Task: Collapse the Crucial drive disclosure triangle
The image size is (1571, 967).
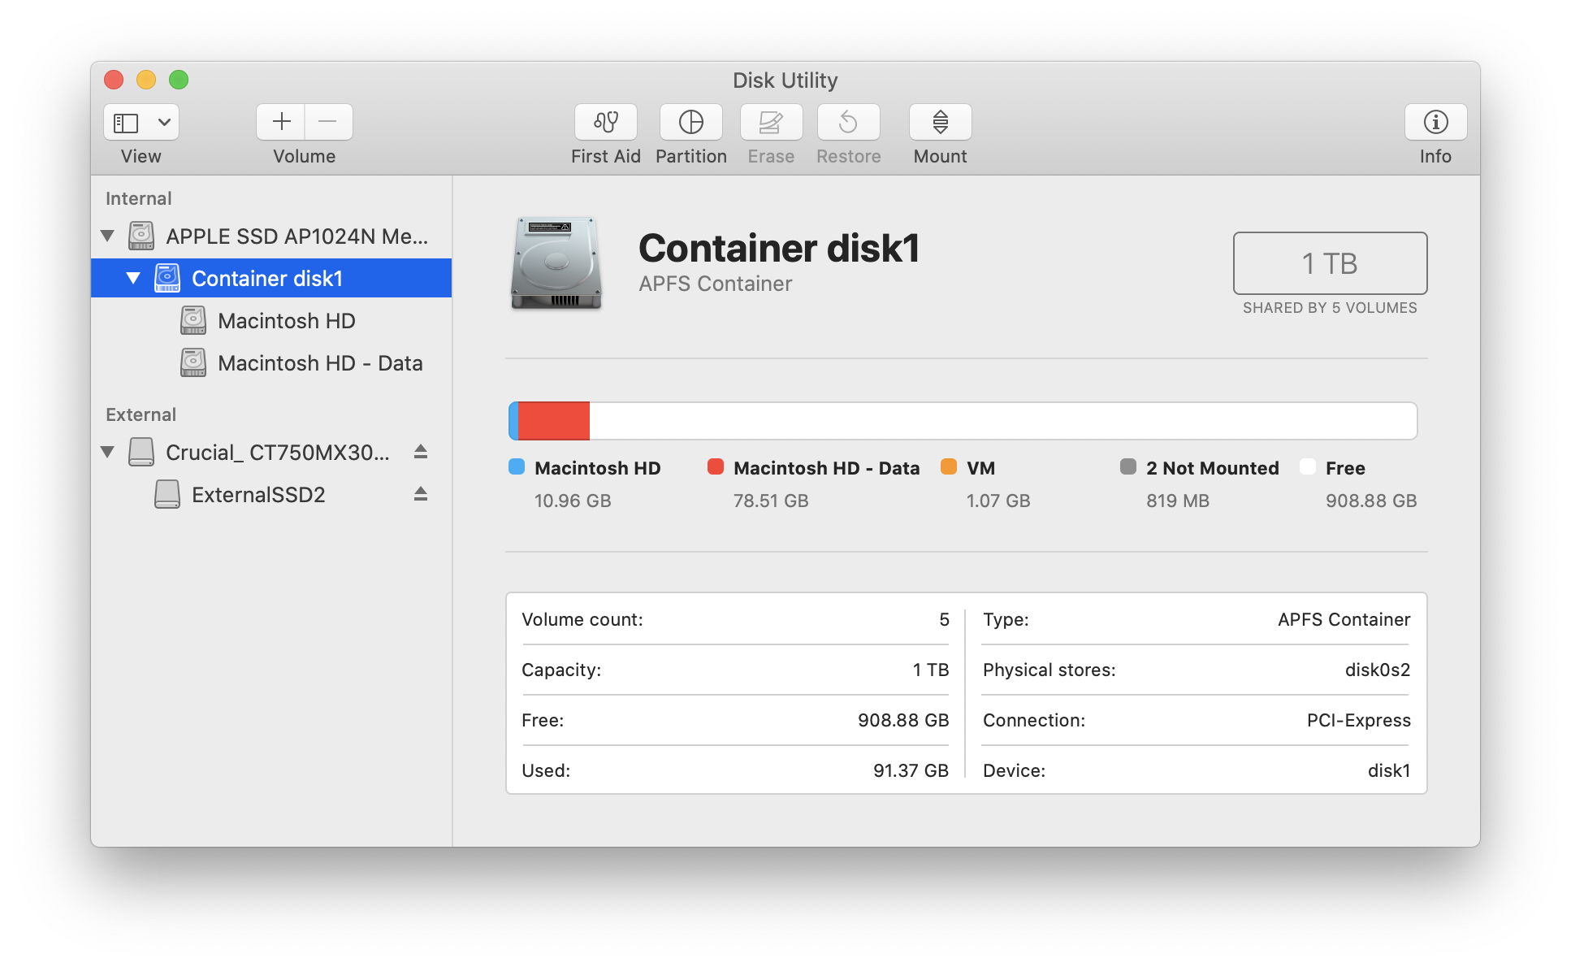Action: (x=107, y=452)
